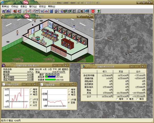Select the 百万 scale radio button
The width and height of the screenshot is (154, 123).
coord(31,102)
